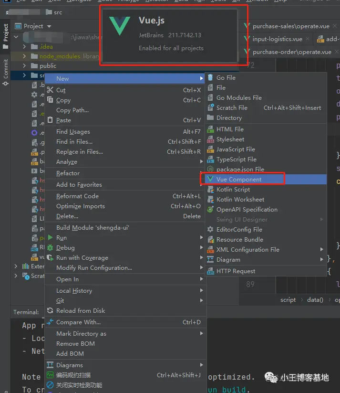
Task: Expand the public folder
Action: tap(24, 66)
